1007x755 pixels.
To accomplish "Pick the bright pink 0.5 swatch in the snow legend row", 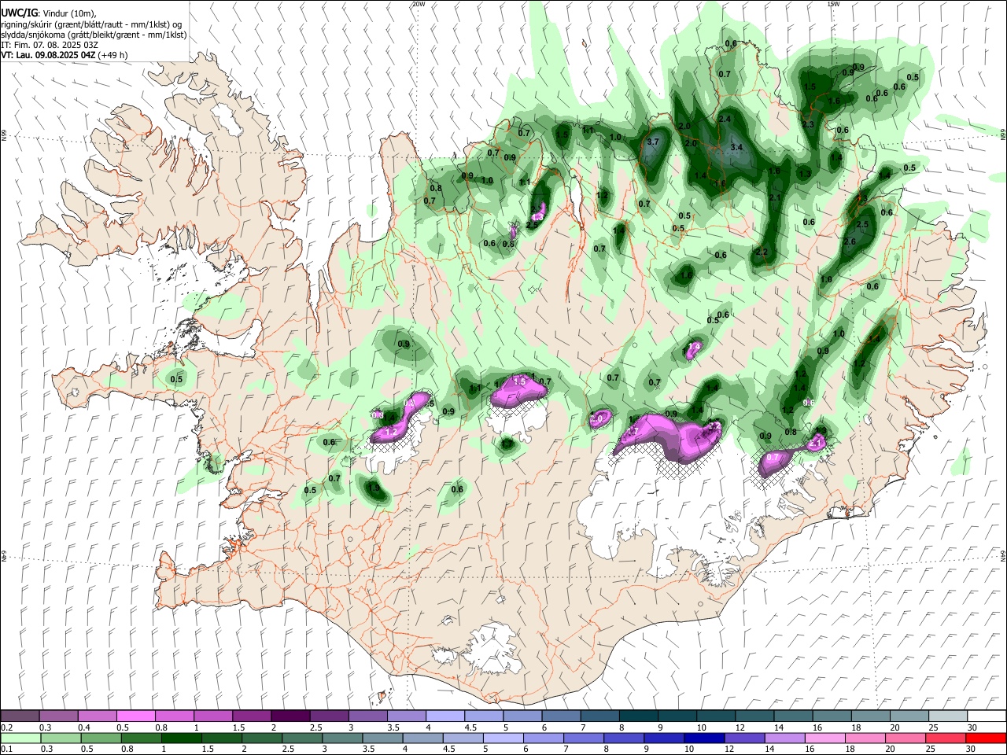I will click(135, 716).
